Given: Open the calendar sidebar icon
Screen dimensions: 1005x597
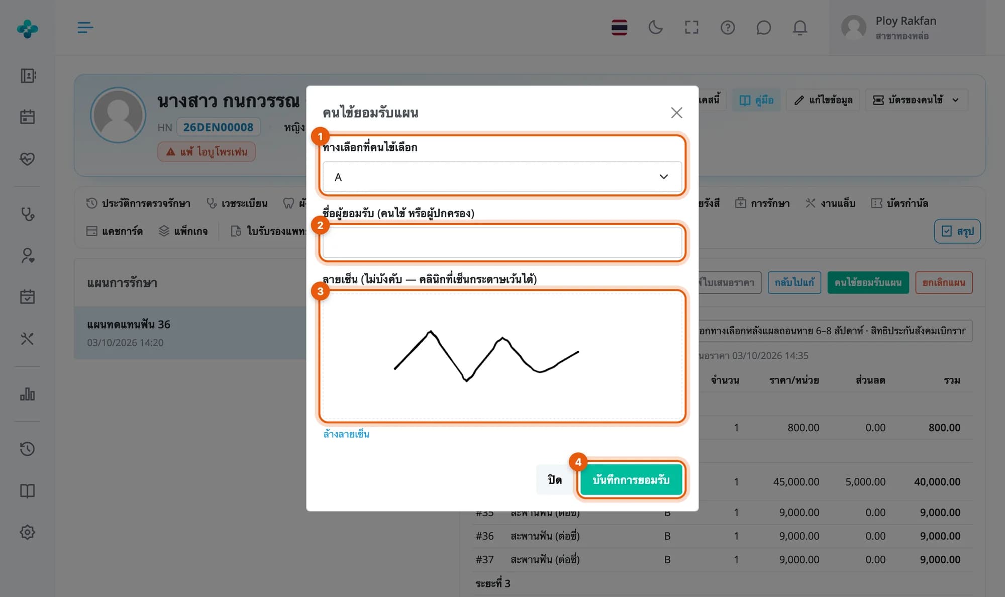Looking at the screenshot, I should (x=28, y=117).
